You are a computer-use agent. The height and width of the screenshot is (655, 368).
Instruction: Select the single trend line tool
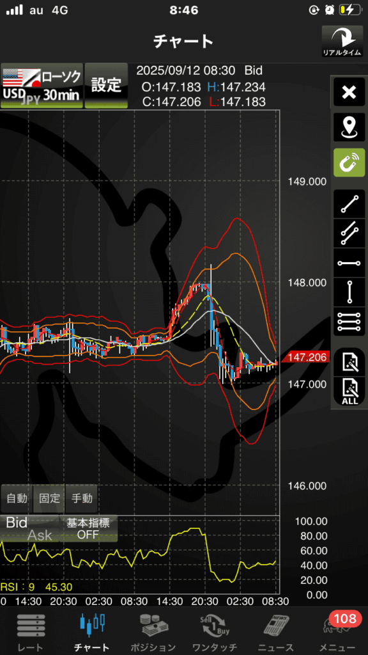[349, 204]
